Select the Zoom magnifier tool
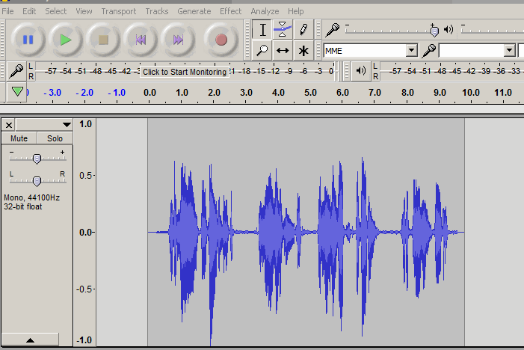 point(262,50)
